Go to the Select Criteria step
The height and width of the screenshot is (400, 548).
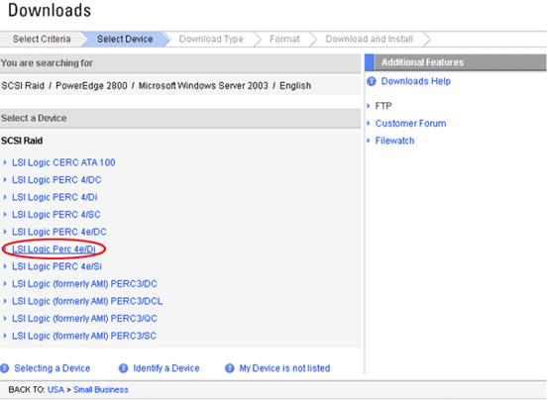click(x=42, y=39)
